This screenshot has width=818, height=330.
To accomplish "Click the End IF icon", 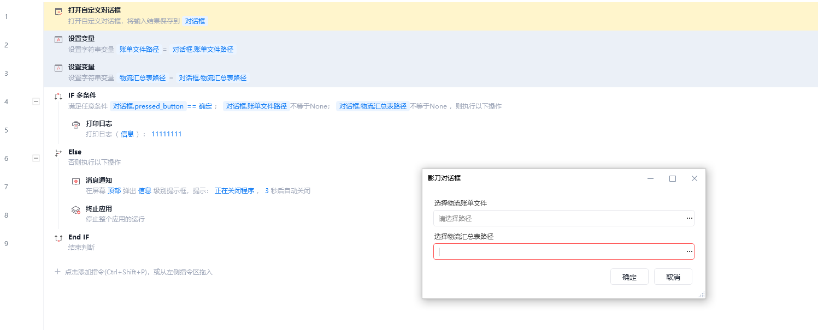I will point(58,238).
